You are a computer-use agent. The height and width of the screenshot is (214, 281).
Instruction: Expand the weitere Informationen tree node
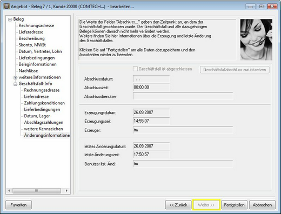(x=16, y=78)
